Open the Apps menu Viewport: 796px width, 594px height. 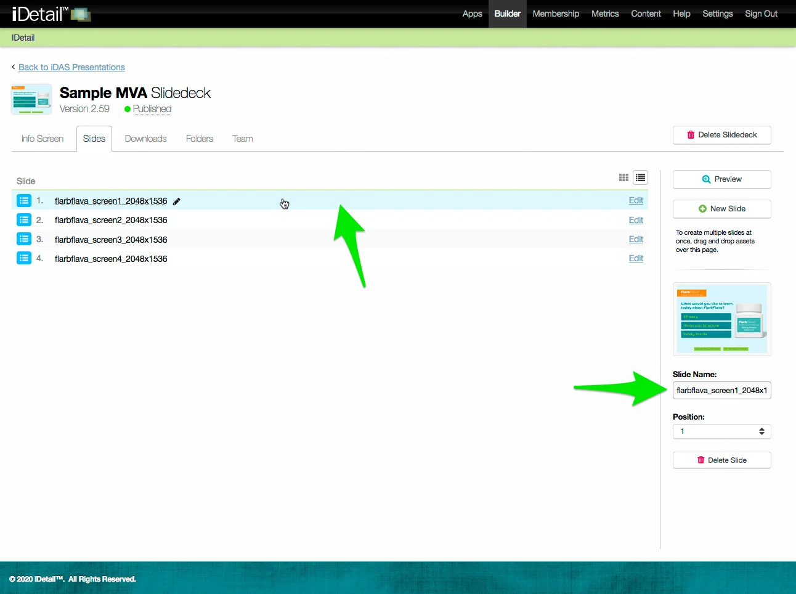tap(473, 14)
